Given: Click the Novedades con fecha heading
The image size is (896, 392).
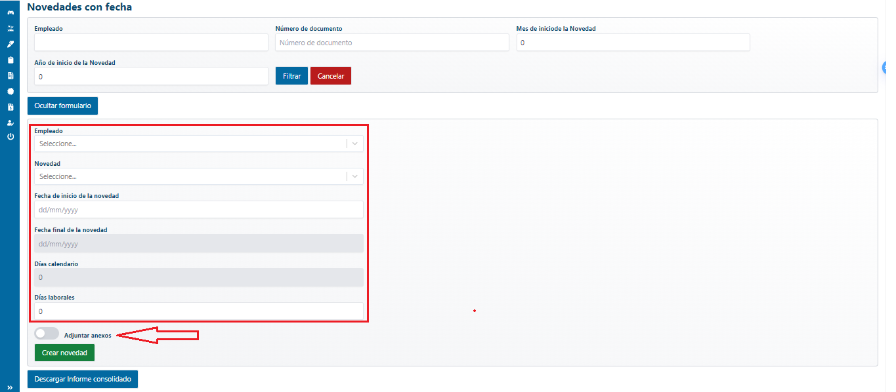Looking at the screenshot, I should 79,7.
